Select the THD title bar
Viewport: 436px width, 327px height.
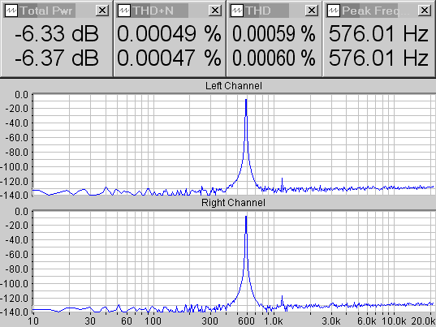(x=266, y=11)
